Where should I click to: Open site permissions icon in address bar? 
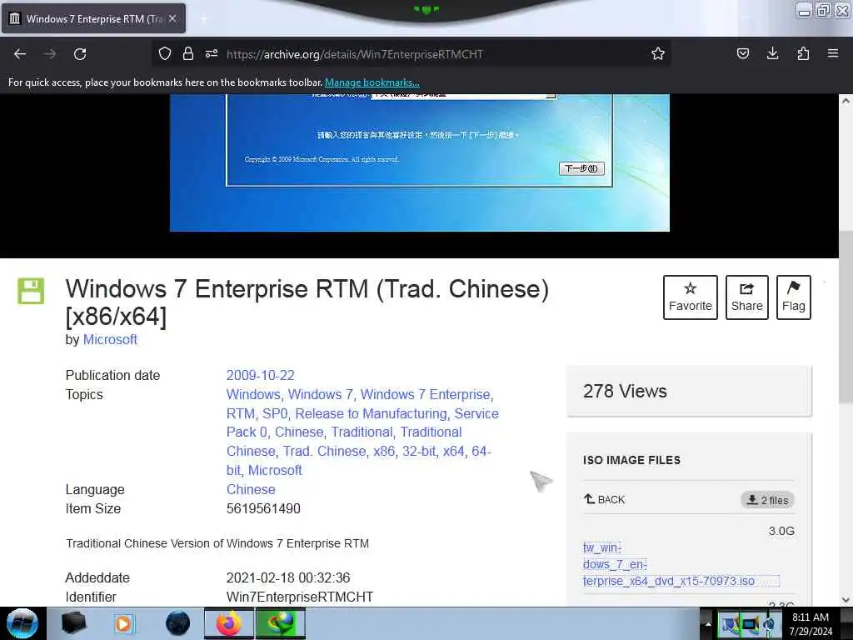tap(212, 53)
